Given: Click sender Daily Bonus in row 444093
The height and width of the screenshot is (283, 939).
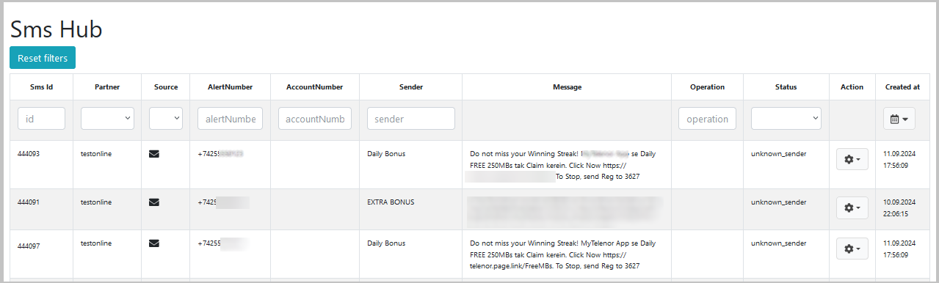Looking at the screenshot, I should point(386,154).
